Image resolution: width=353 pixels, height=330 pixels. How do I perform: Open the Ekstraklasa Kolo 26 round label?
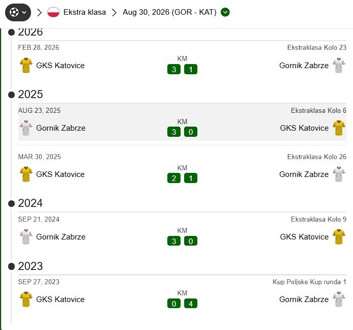click(x=316, y=157)
